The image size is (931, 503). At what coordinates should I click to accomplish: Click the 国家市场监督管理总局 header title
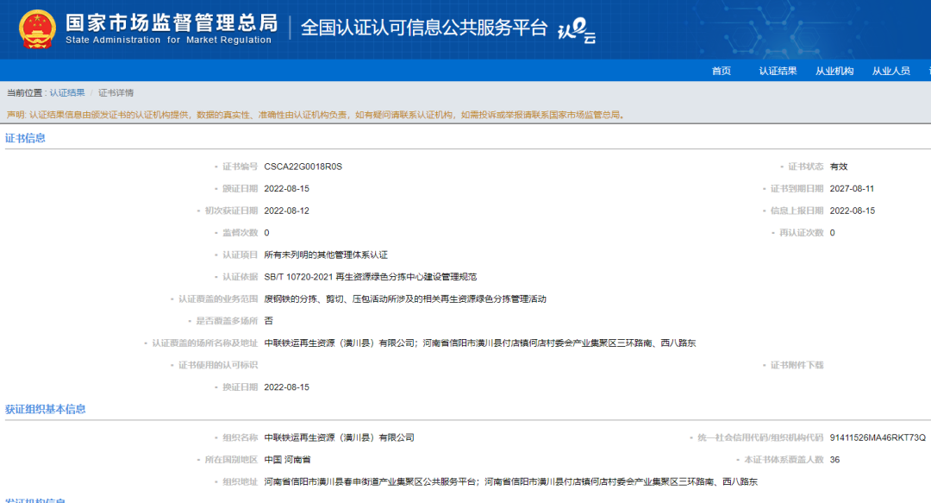point(172,22)
